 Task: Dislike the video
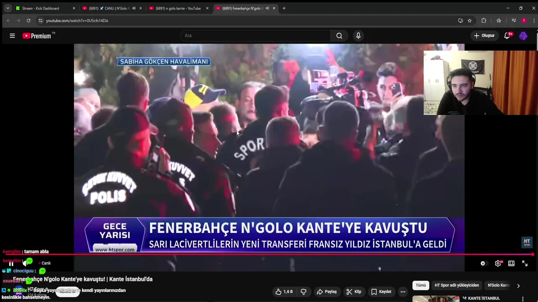303,292
